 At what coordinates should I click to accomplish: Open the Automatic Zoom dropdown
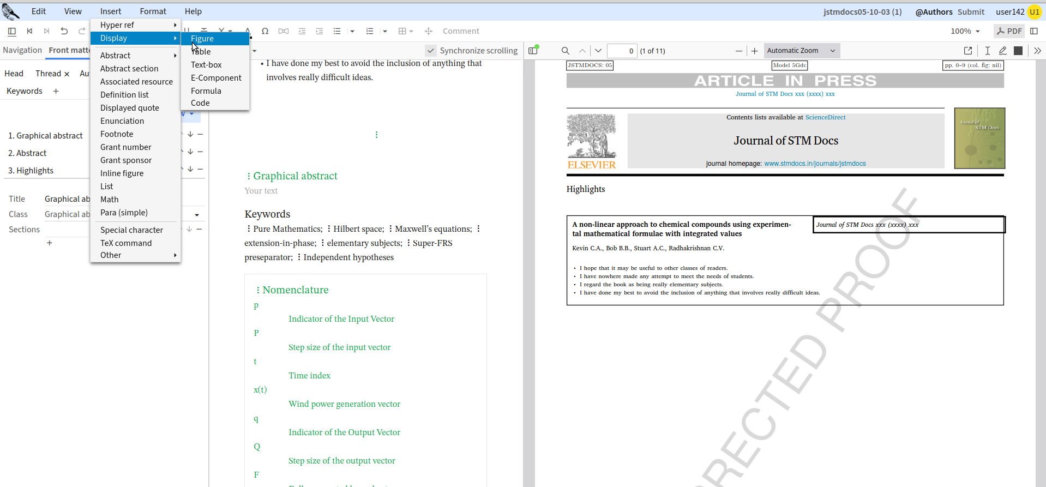coord(801,51)
